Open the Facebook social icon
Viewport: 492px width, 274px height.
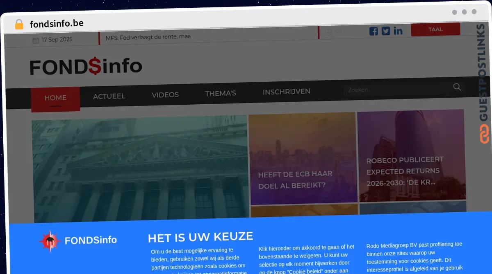click(x=374, y=31)
